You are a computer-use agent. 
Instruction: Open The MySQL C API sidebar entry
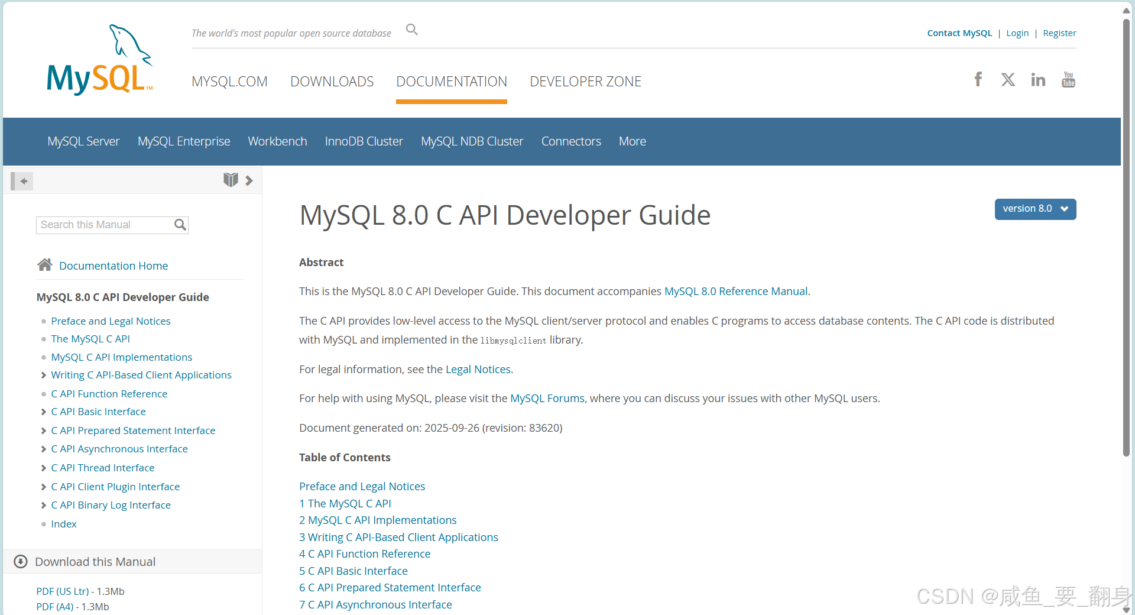[x=90, y=339]
